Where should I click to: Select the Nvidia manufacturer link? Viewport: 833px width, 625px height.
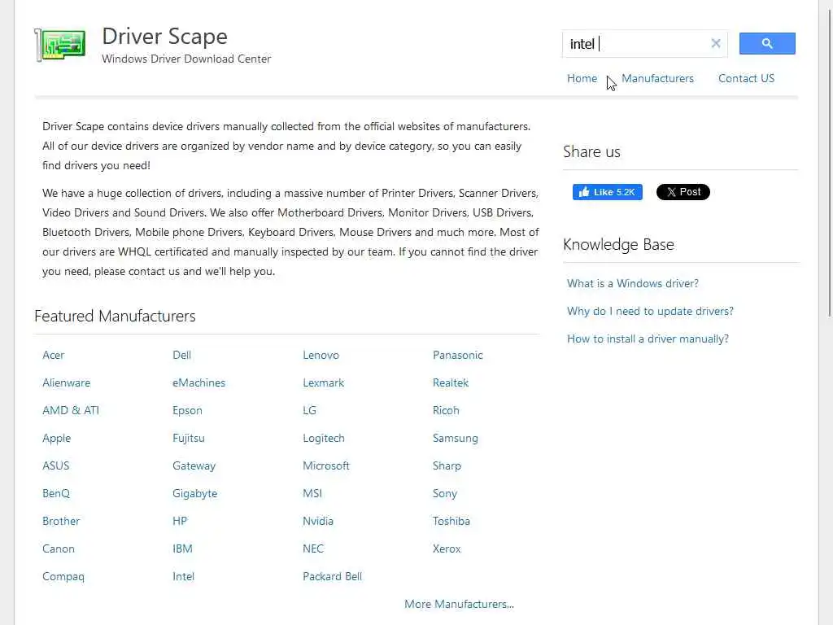tap(318, 521)
